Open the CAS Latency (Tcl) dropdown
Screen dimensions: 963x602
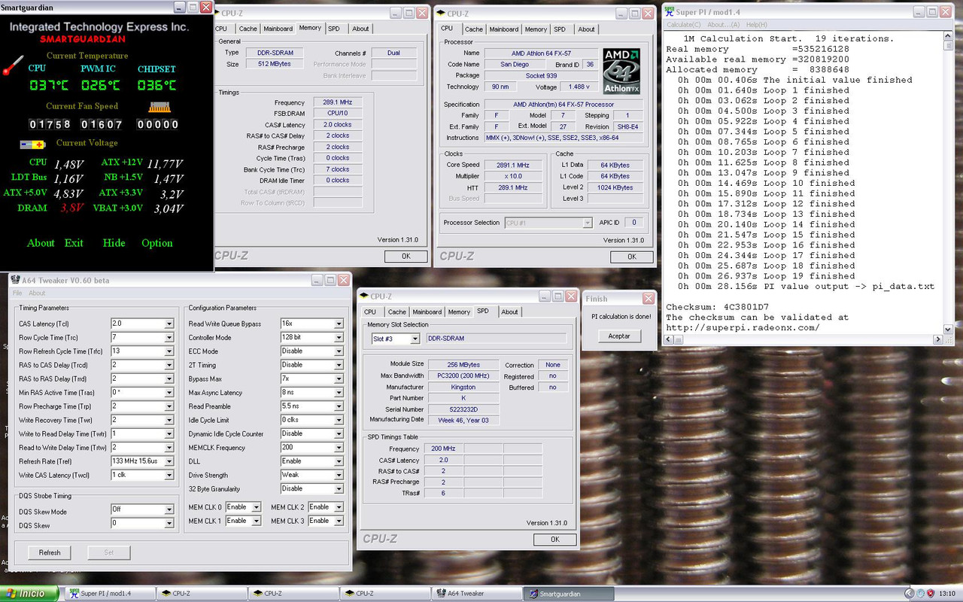coord(142,324)
